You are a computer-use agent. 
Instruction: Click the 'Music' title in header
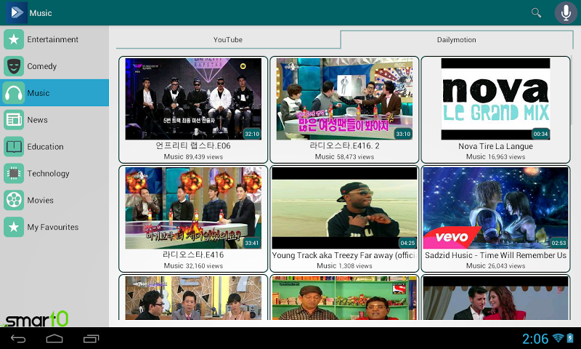click(x=41, y=13)
